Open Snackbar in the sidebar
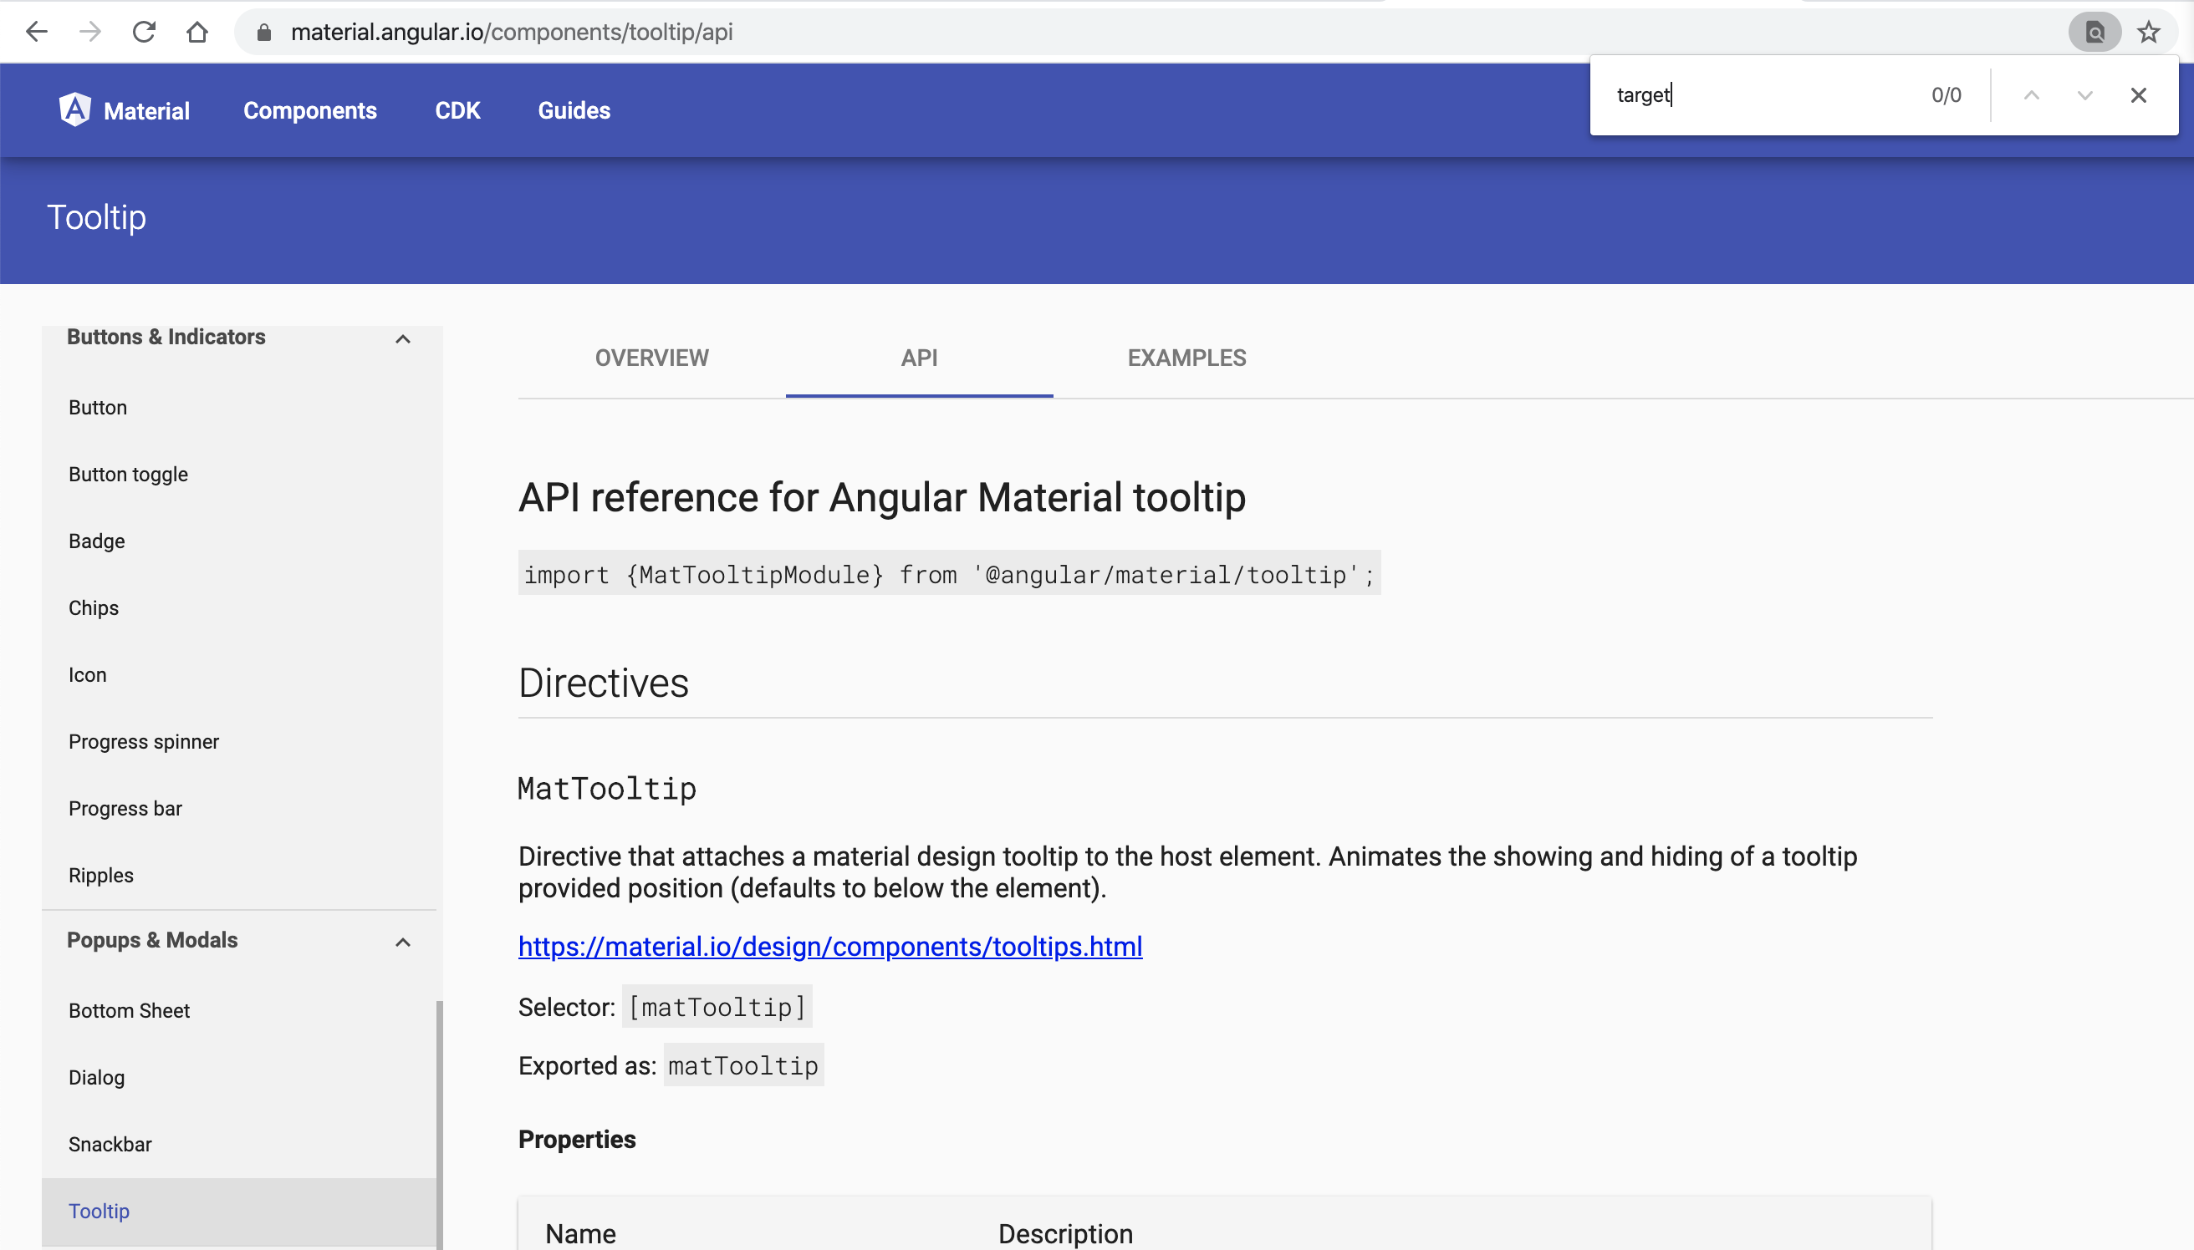Screen dimensions: 2194x1250 pyautogui.click(x=239, y=1146)
